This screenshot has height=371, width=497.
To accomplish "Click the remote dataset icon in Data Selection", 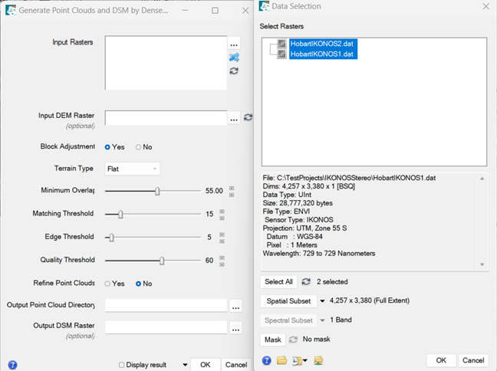I will tap(318, 360).
